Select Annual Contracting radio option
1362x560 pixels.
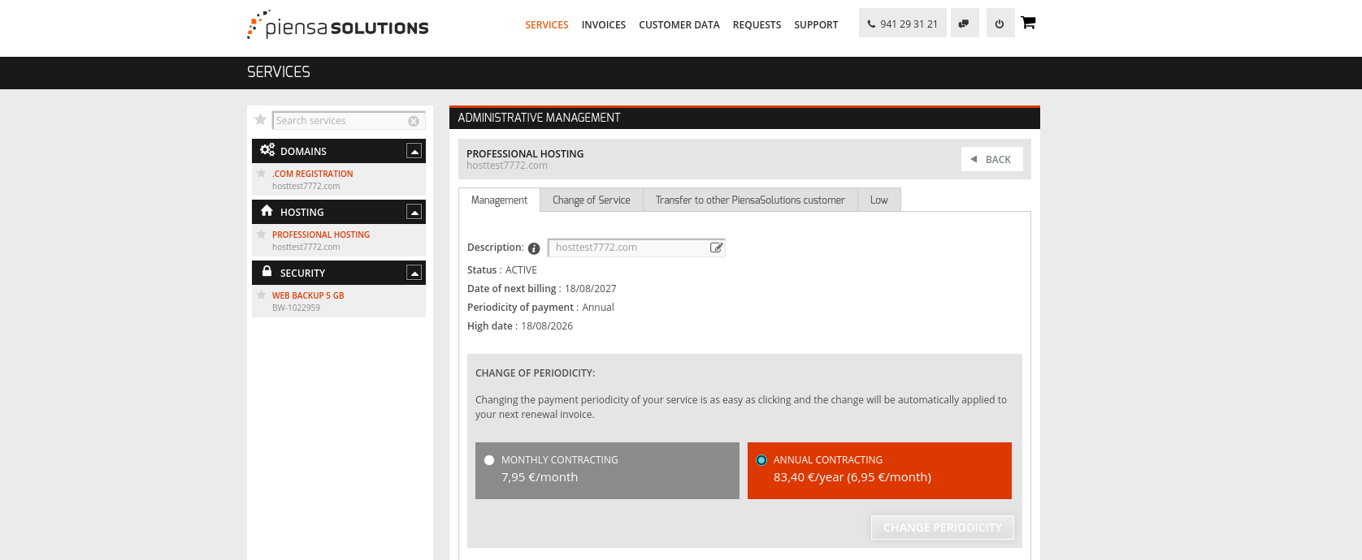(761, 460)
